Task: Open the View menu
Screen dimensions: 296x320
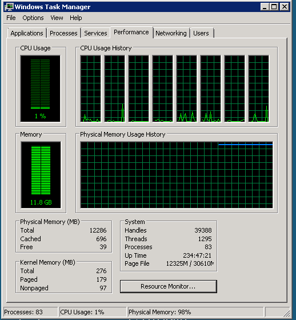Action: pos(57,18)
